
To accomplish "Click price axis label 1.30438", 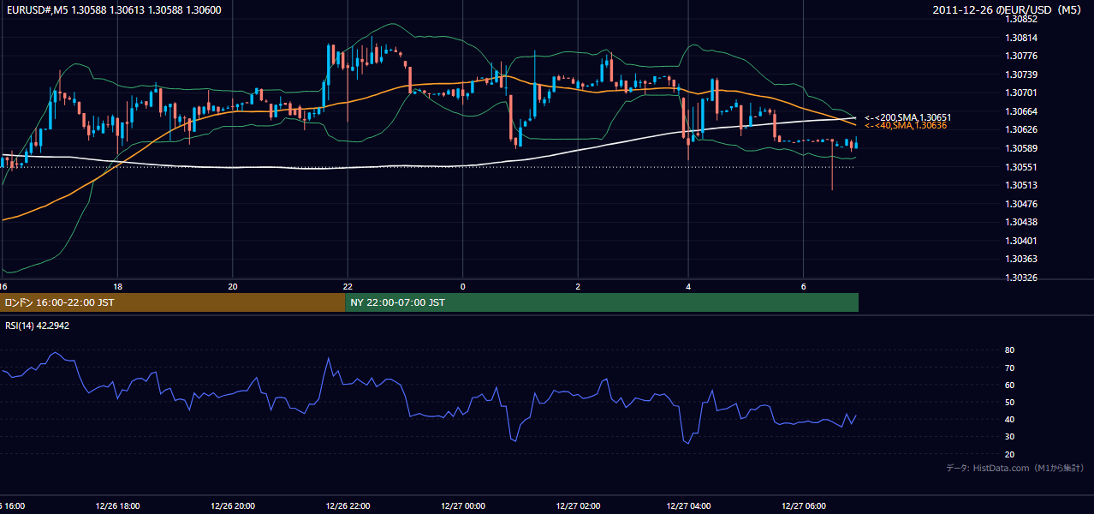I will [x=1021, y=222].
